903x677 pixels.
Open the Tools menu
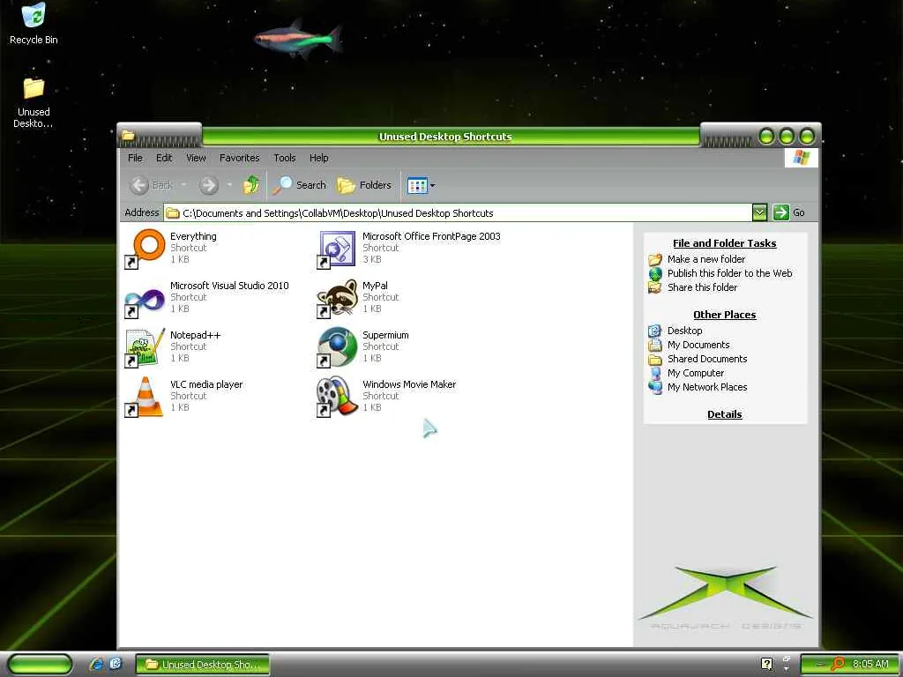click(x=285, y=158)
